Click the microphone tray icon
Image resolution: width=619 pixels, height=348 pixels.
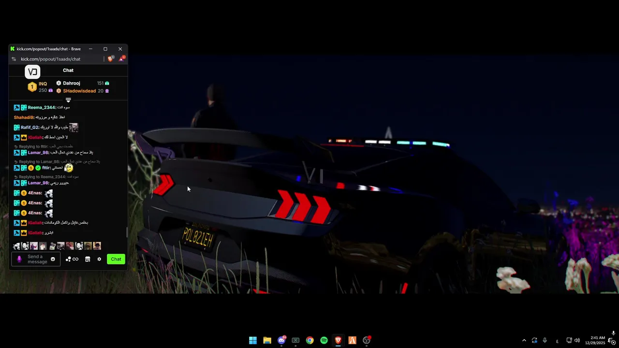click(545, 341)
